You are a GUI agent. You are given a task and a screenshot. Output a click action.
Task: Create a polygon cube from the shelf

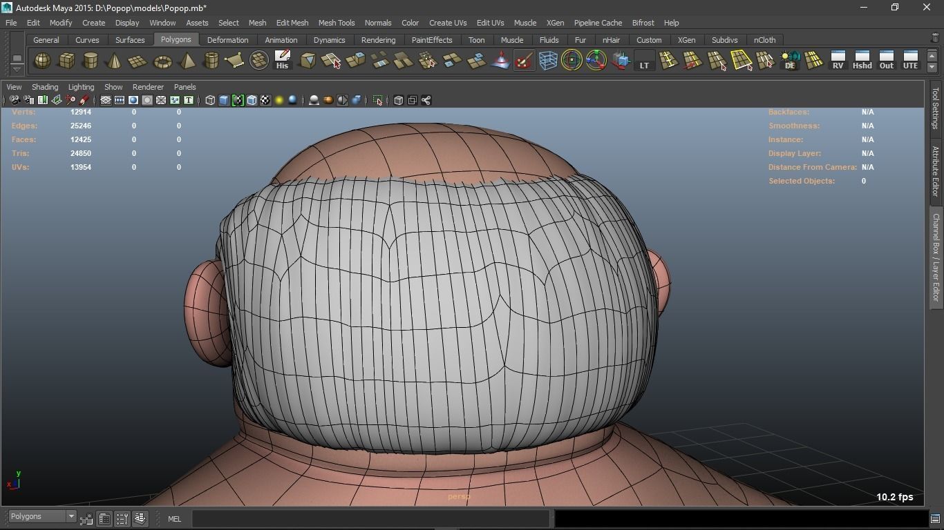66,61
